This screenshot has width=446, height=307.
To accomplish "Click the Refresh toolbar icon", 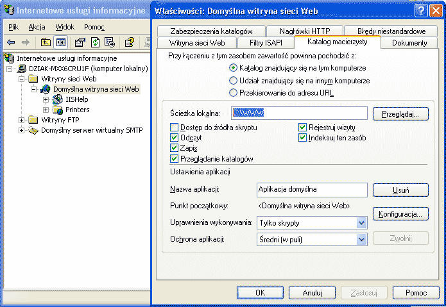I will (95, 42).
